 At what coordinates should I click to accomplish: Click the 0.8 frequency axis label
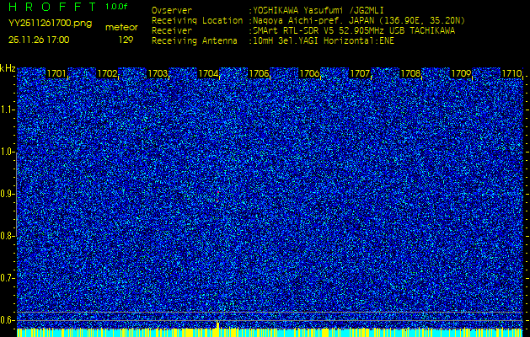coord(7,236)
